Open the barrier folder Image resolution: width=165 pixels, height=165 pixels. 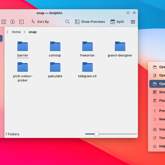coord(23,49)
